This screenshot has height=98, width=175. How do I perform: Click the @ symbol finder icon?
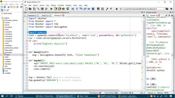tap(46, 9)
